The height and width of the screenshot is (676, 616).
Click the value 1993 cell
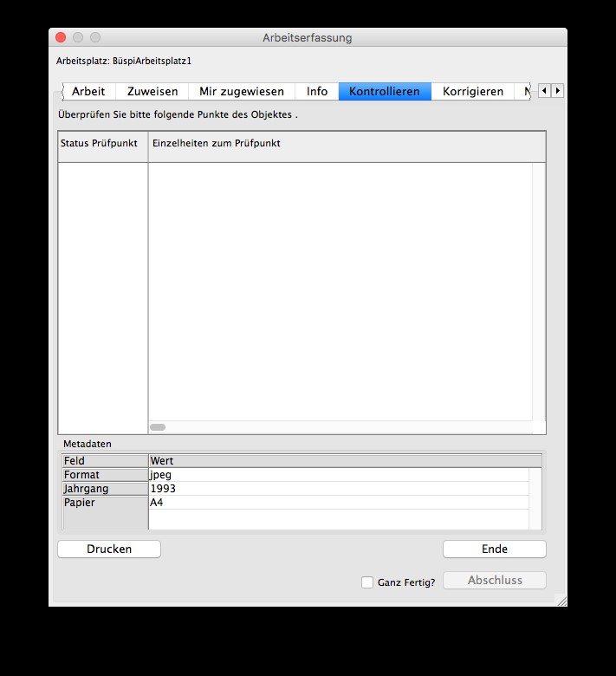[x=338, y=489]
